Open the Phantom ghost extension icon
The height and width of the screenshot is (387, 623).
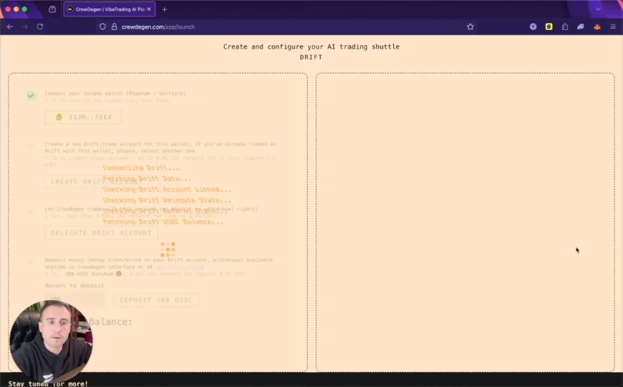581,27
